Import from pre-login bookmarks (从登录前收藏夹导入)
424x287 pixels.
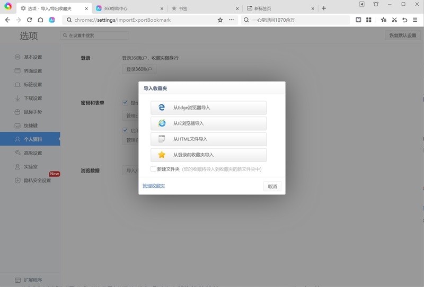point(208,155)
